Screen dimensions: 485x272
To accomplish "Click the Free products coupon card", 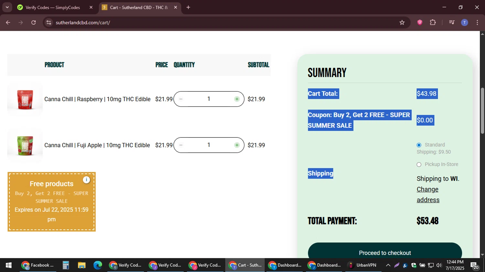I will 52,202.
